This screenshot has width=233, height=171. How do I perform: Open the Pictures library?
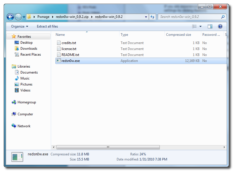click(26, 84)
